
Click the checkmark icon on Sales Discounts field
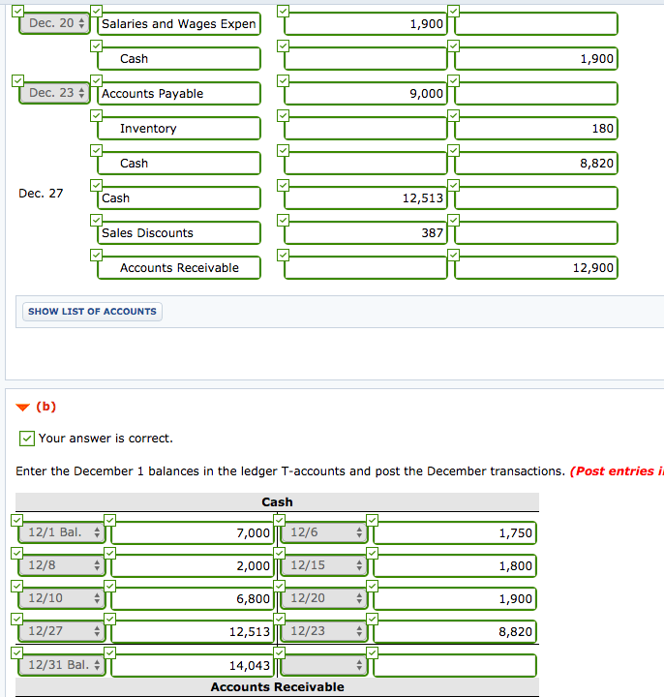point(97,220)
